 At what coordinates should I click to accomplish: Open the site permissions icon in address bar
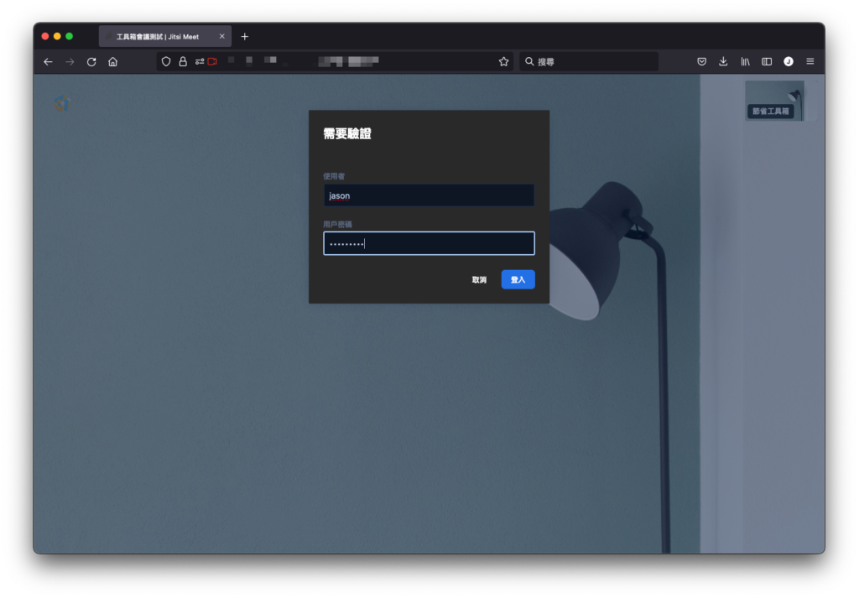(200, 62)
